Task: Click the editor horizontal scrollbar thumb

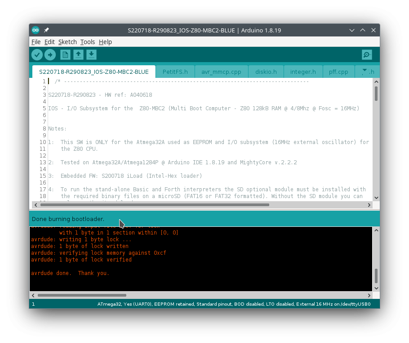Action: 155,205
